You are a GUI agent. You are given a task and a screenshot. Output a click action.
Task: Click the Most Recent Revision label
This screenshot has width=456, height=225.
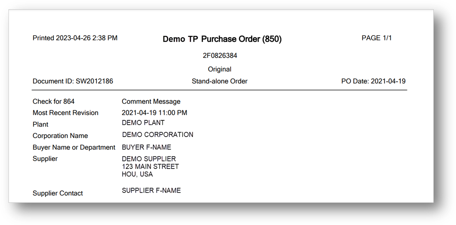tap(66, 113)
